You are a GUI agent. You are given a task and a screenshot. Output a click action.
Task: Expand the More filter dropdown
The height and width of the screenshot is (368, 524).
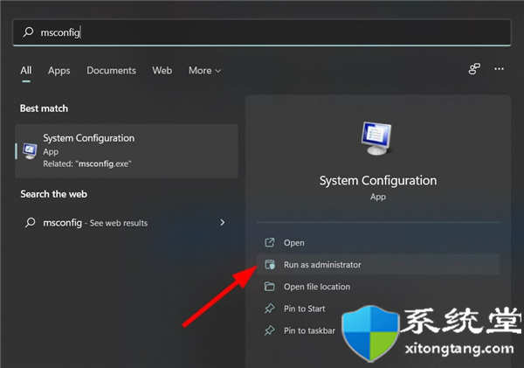click(x=204, y=71)
